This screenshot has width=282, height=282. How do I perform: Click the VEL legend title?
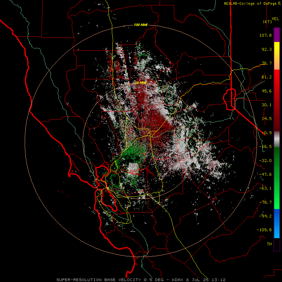[275, 19]
